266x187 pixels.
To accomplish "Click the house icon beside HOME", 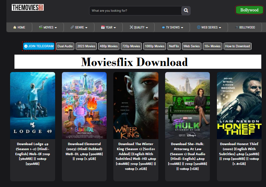I will tap(15, 27).
